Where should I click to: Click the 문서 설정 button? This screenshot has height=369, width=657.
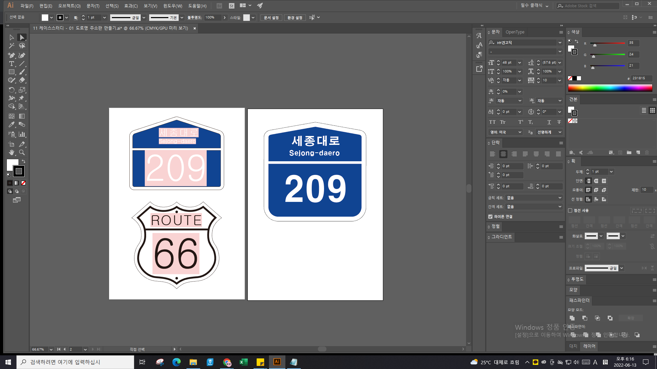click(x=271, y=17)
